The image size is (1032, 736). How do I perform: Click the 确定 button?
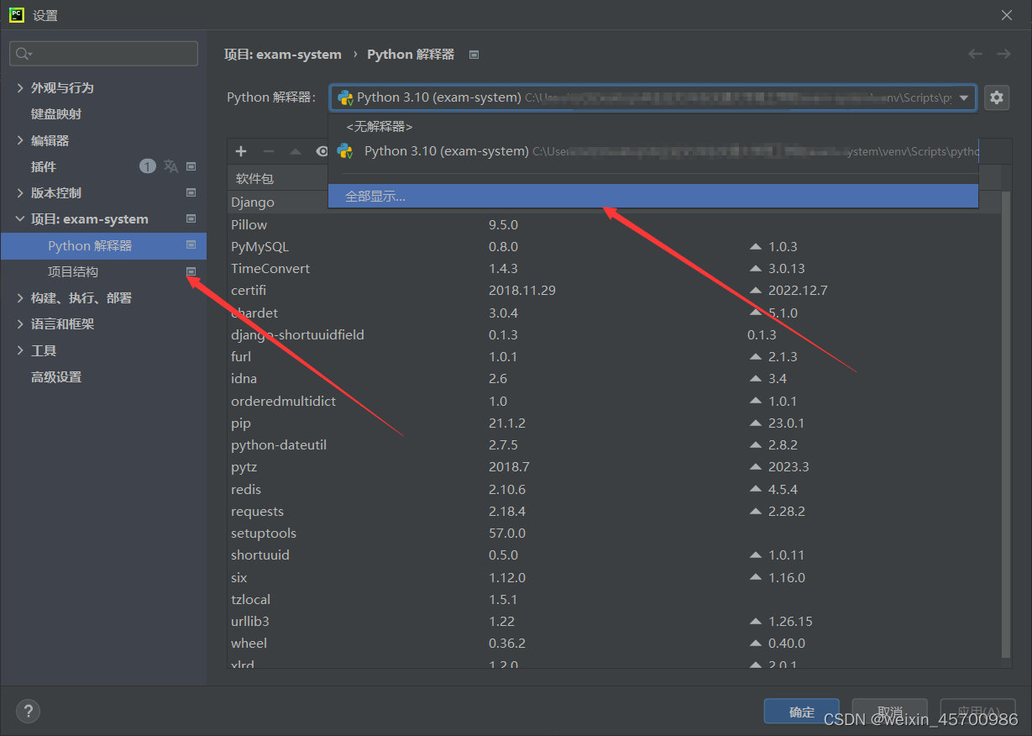point(802,711)
